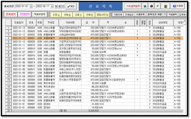The image size is (191, 119).
Task: Click the 식료품 description cell
Action: coord(117,83)
